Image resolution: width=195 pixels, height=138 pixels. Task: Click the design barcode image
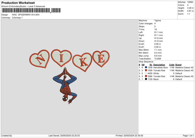[31, 10]
